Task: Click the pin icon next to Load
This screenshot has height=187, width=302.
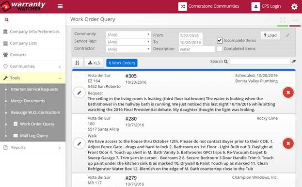Action: click(288, 35)
